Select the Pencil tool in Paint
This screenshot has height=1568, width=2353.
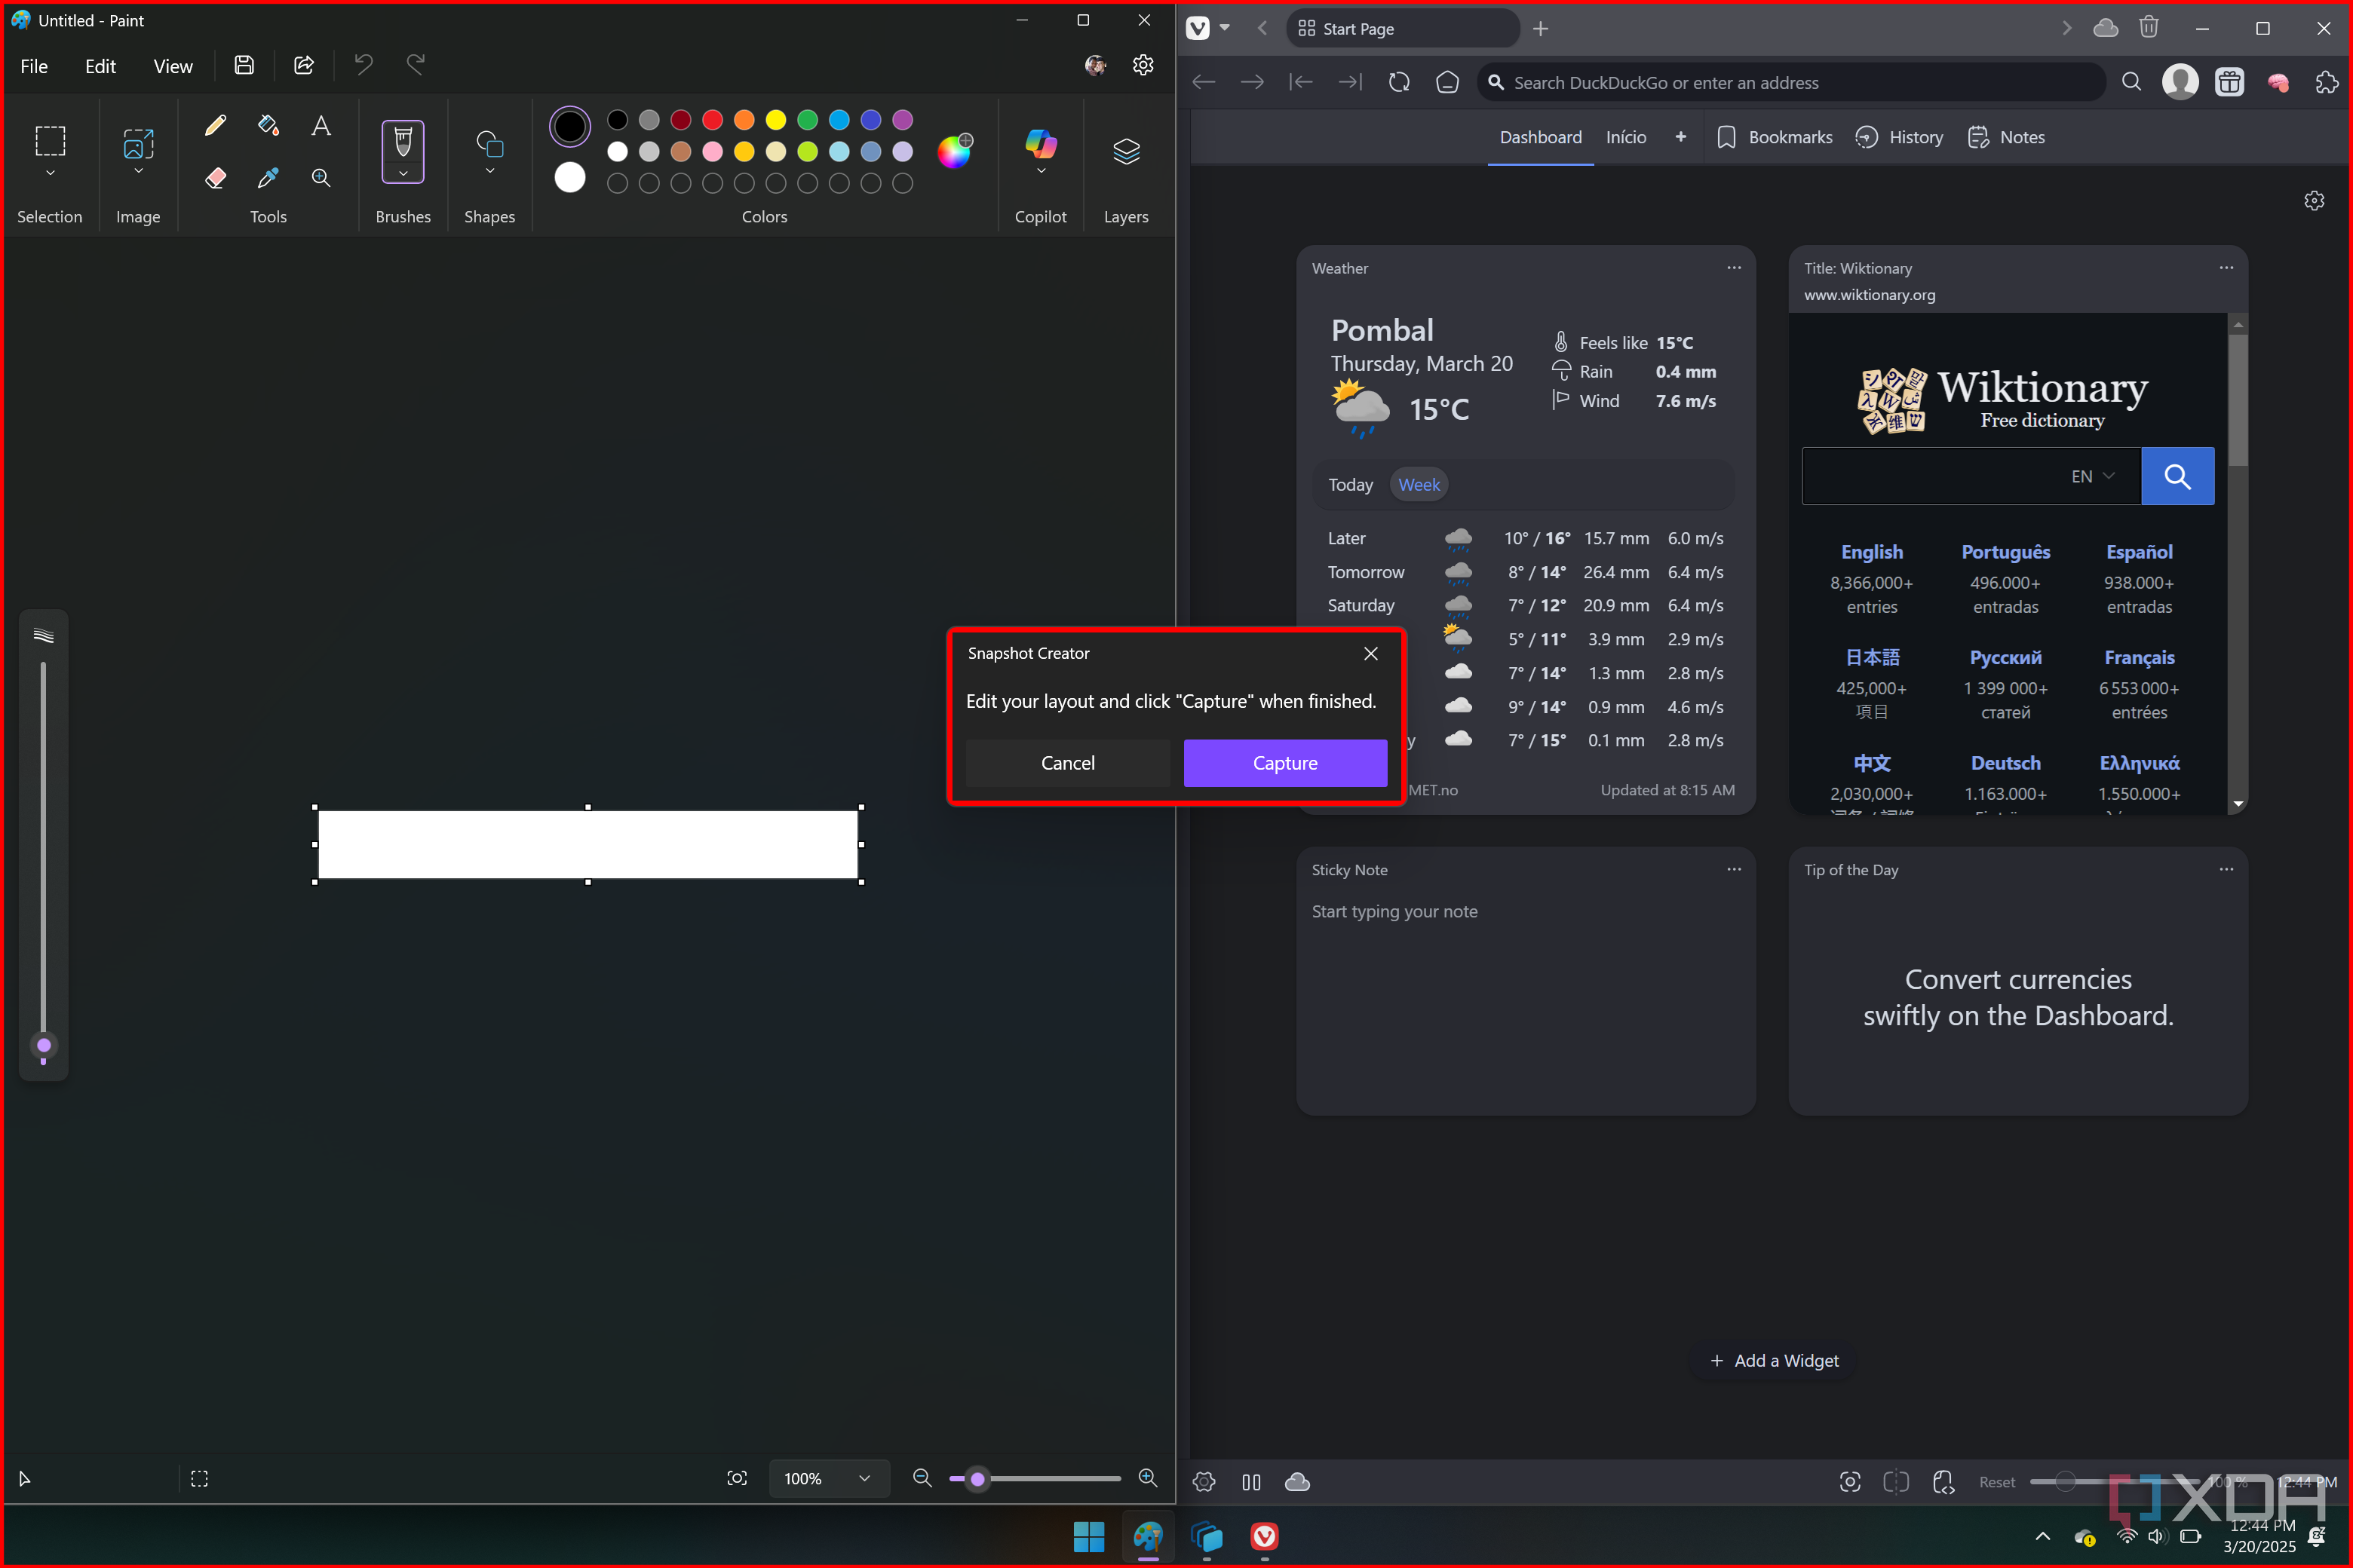pos(215,125)
